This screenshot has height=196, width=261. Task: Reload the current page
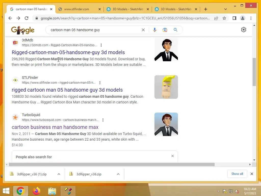[27, 18]
